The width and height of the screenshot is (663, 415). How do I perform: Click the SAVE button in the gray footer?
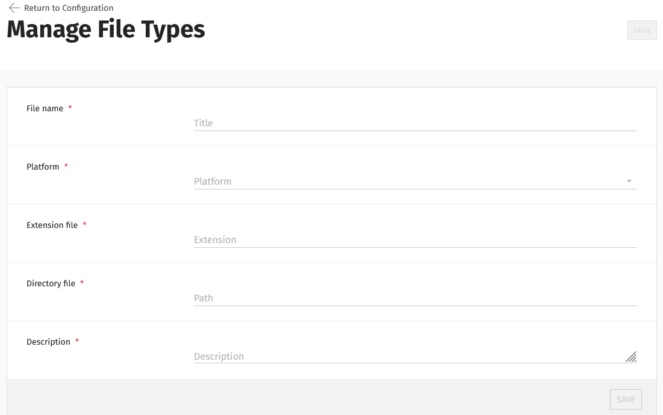626,399
